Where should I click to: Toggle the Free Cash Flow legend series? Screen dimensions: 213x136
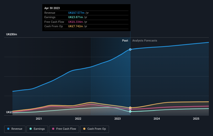tap(64, 129)
